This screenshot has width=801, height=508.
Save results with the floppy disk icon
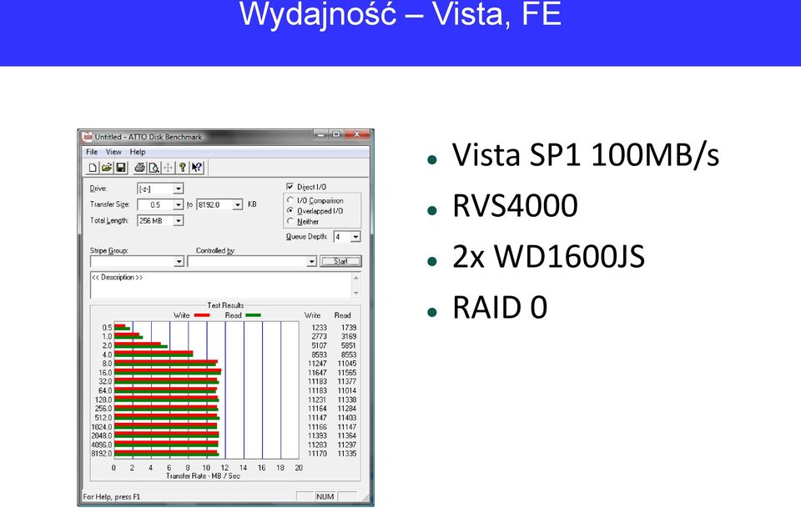click(x=120, y=168)
